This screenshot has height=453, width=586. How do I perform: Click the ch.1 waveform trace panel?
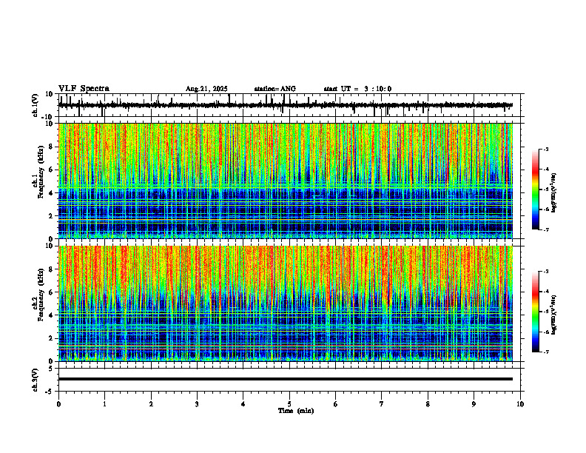[x=291, y=105]
